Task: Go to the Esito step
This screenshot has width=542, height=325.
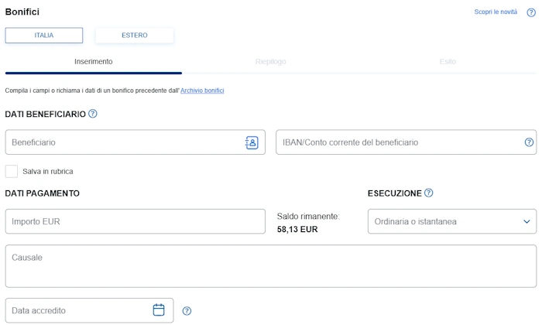Action: point(448,61)
